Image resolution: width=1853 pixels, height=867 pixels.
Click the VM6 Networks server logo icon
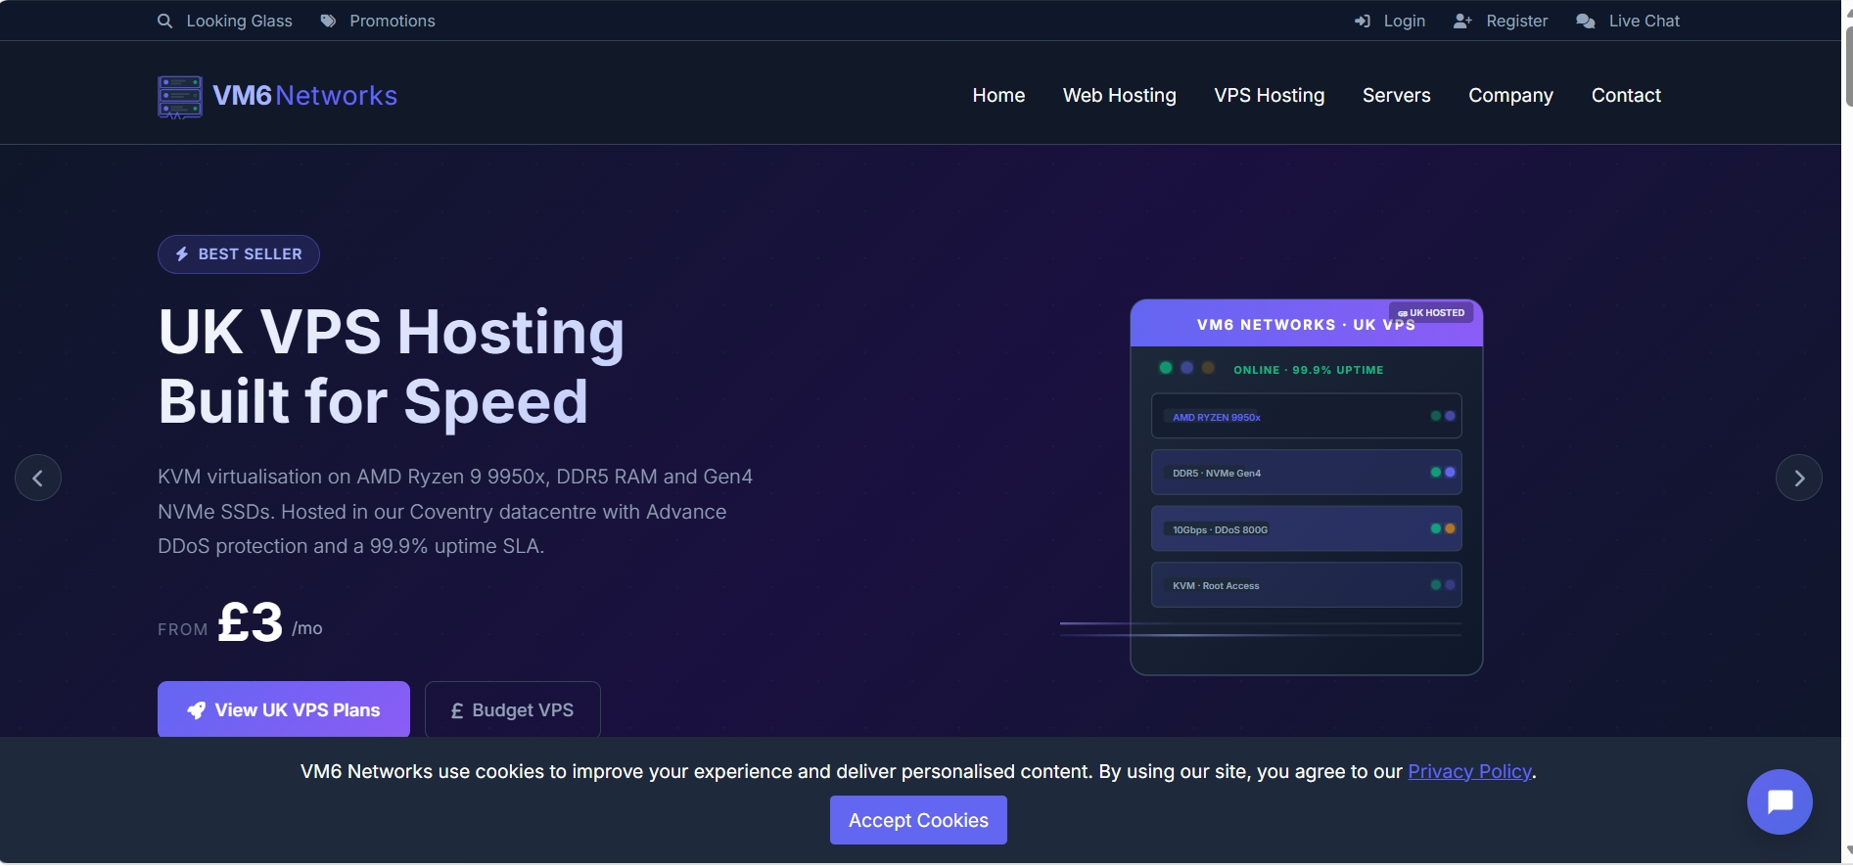click(180, 97)
